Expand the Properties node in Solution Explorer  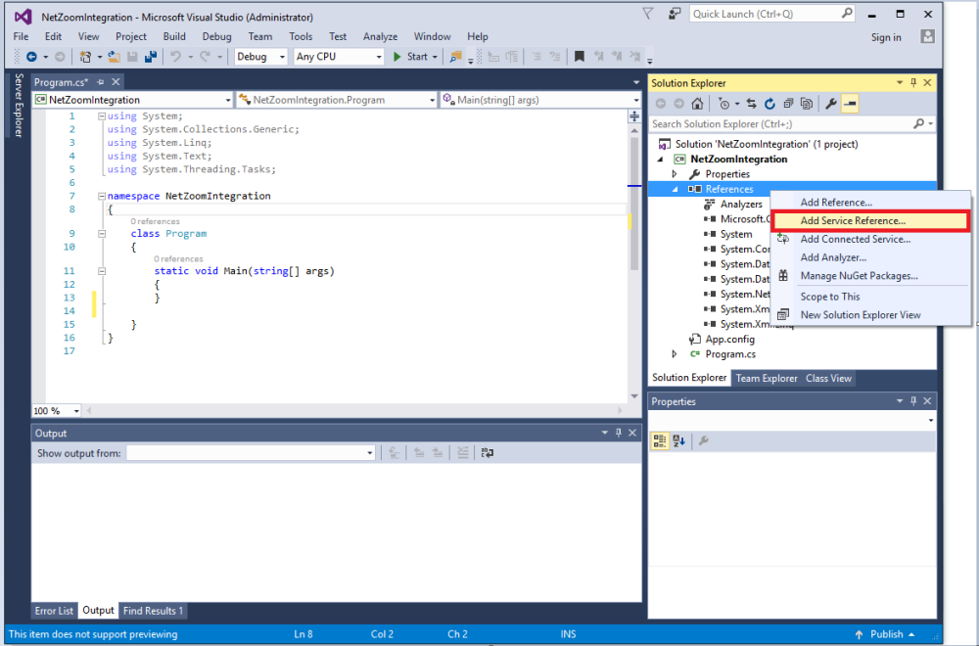tap(675, 174)
